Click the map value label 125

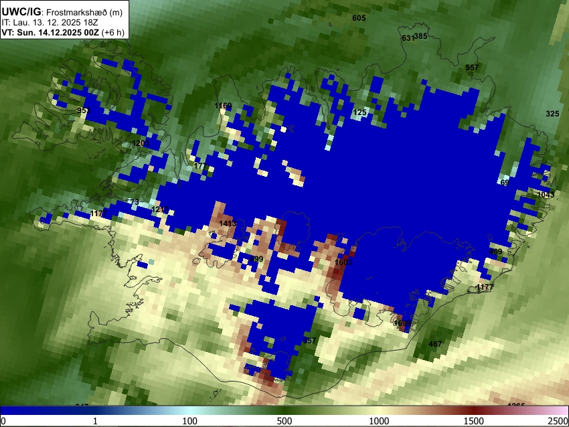click(x=359, y=112)
